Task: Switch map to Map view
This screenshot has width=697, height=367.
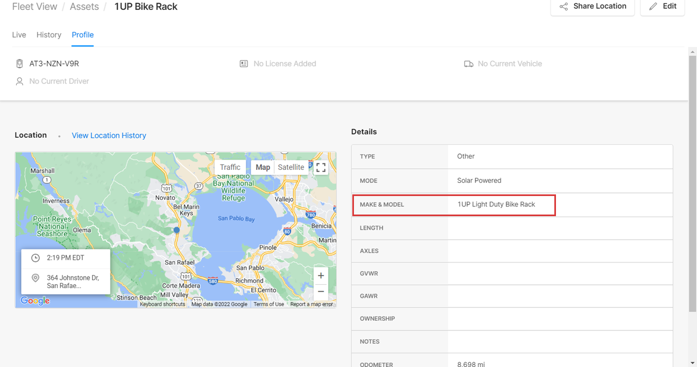Action: 263,167
